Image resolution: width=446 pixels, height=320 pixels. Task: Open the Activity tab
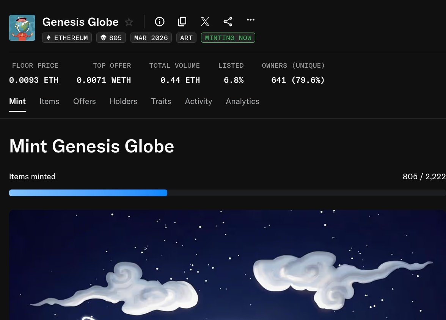click(x=199, y=101)
